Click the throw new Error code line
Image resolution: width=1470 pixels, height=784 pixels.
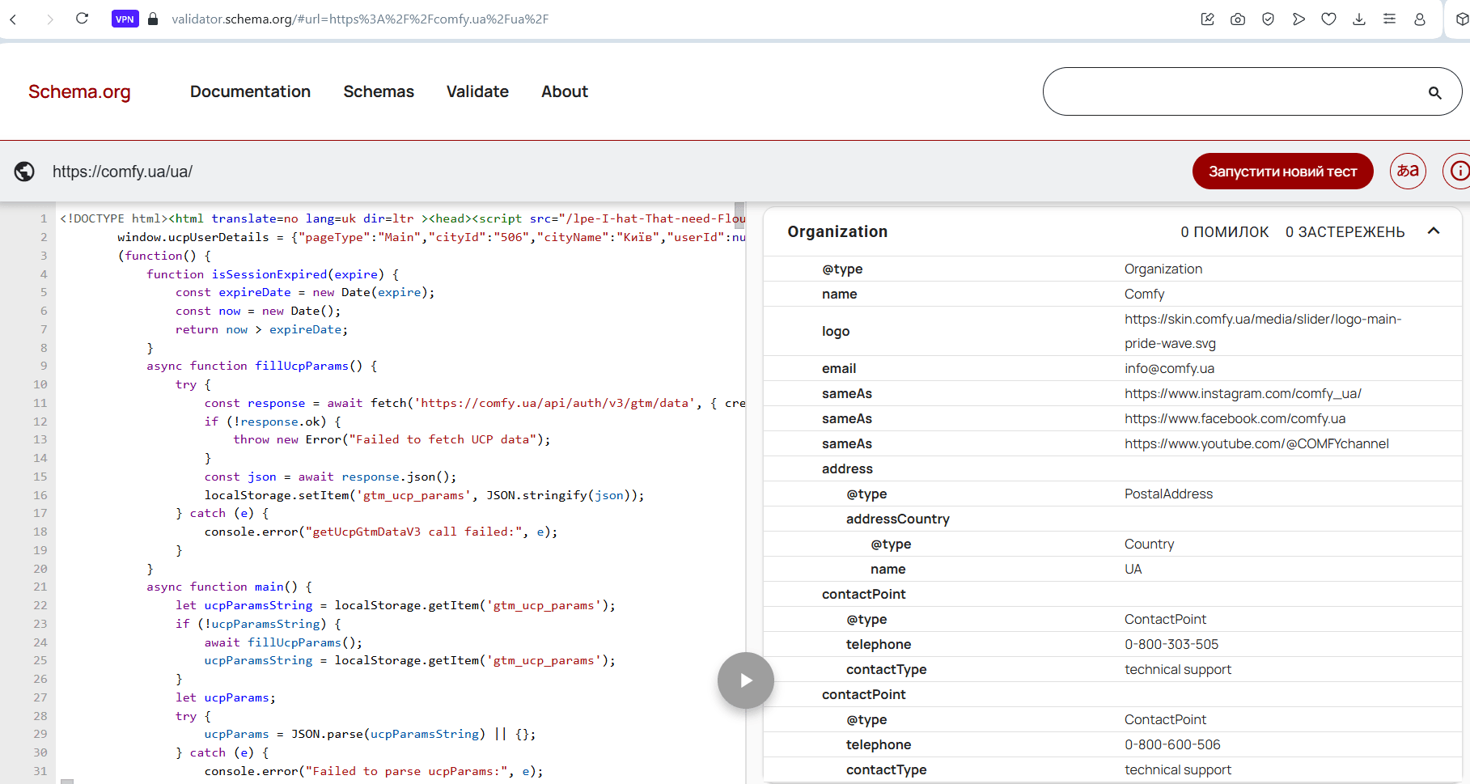pyautogui.click(x=392, y=439)
